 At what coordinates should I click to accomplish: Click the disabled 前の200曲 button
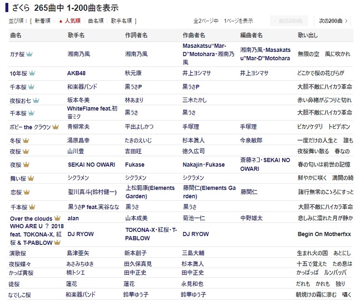(289, 21)
